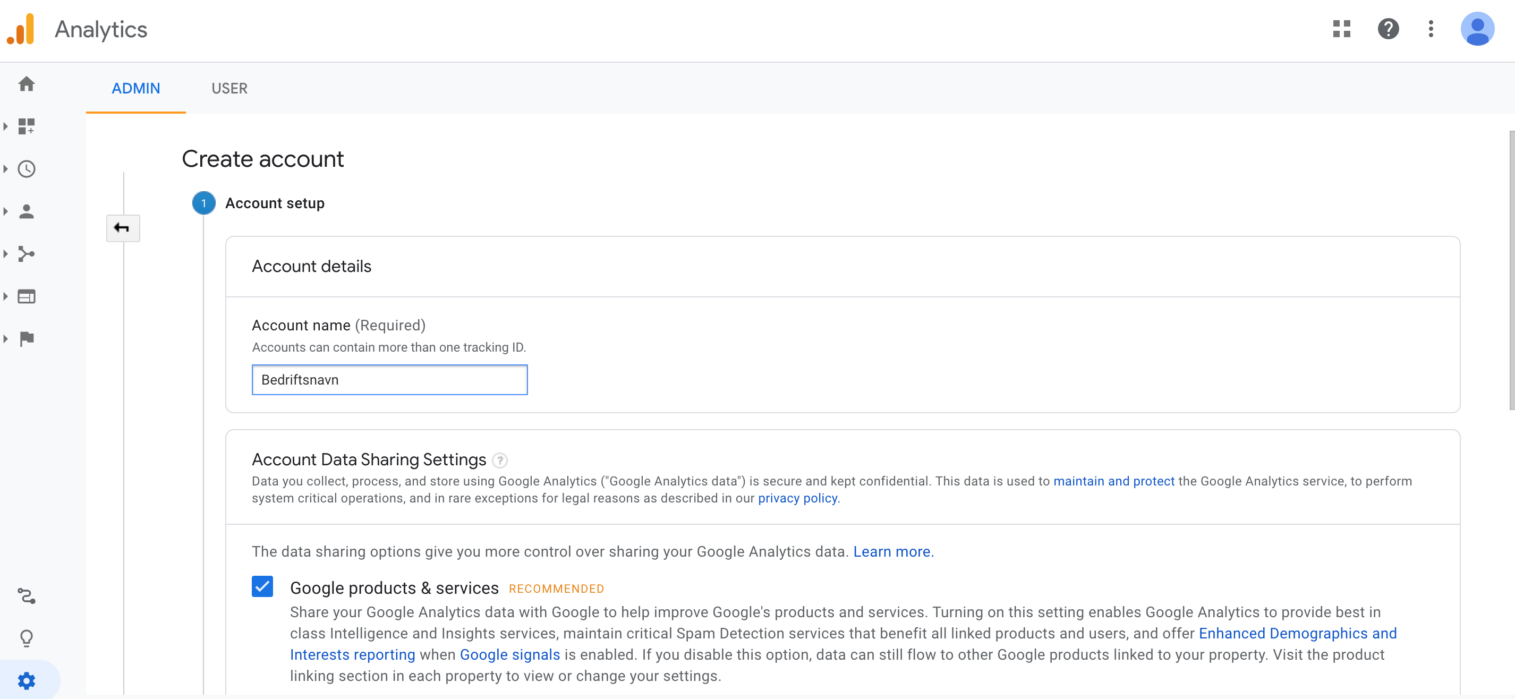
Task: Expand the Realtime section arrow
Action: click(x=5, y=169)
